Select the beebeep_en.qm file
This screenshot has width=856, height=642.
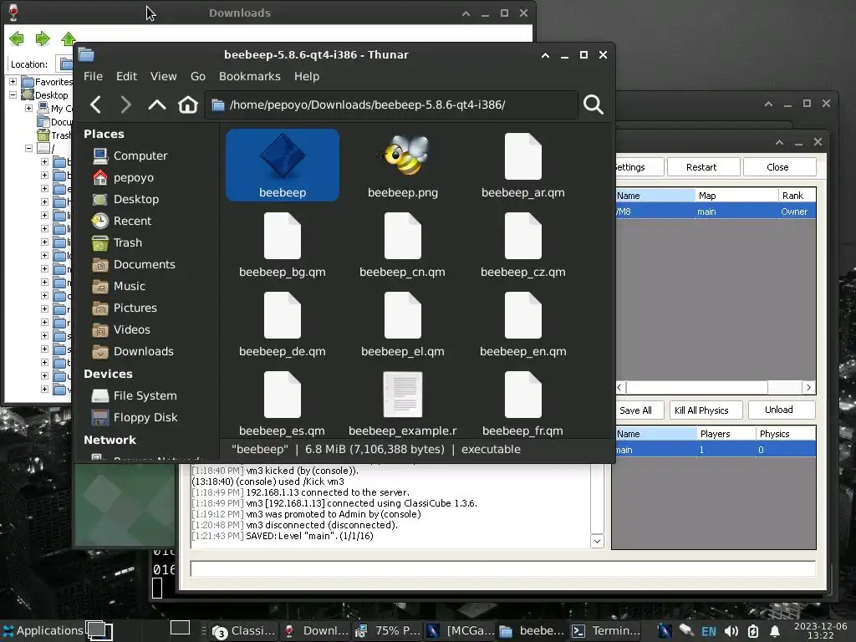tap(523, 324)
